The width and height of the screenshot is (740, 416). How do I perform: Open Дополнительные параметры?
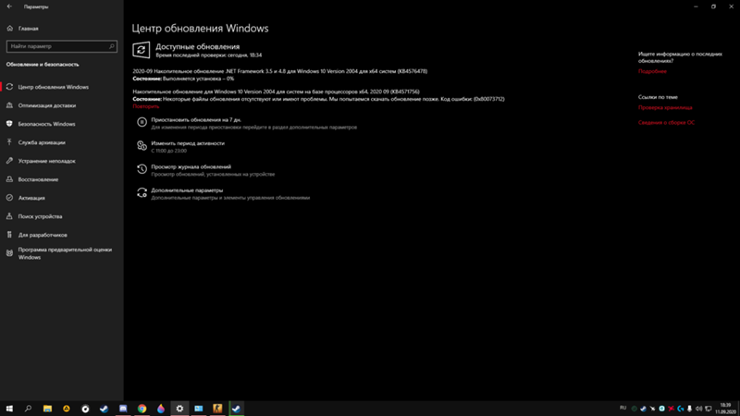(187, 190)
